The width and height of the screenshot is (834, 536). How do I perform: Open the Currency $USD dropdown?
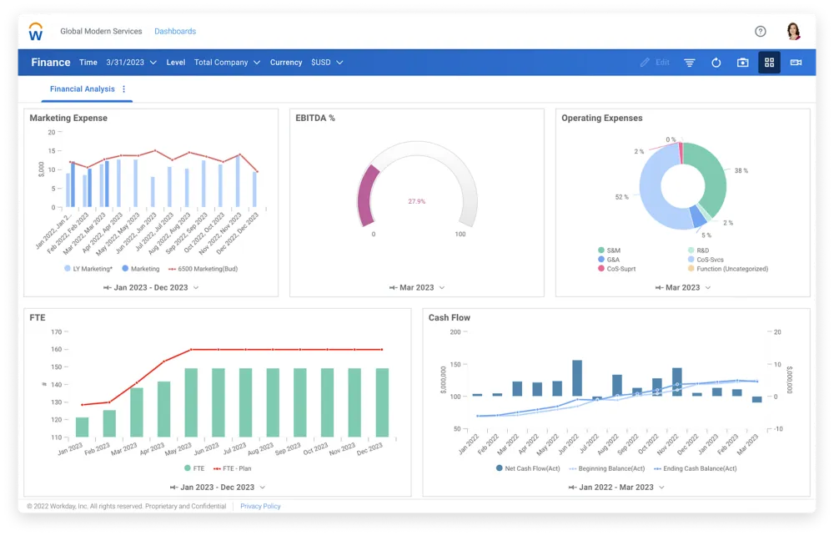(x=327, y=63)
